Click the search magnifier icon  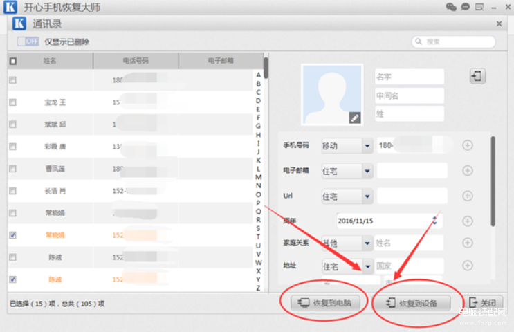pos(419,41)
